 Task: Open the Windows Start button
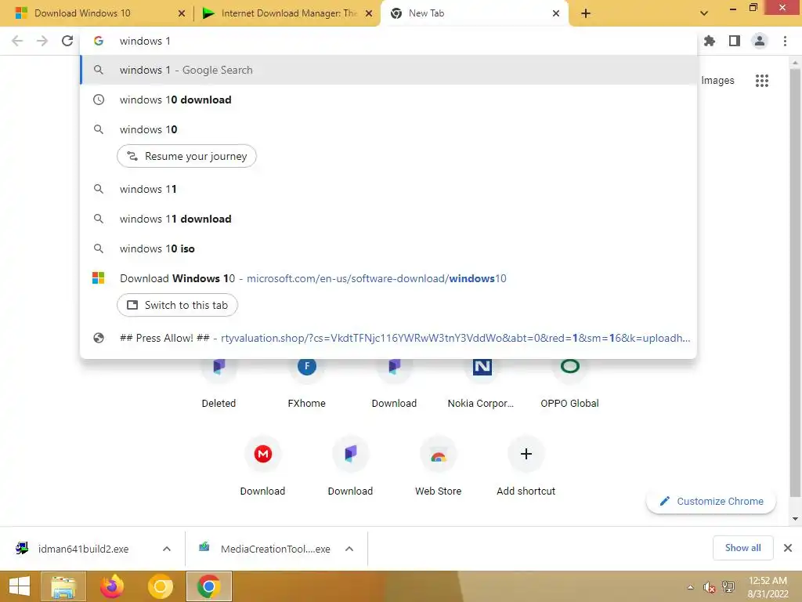tap(20, 586)
